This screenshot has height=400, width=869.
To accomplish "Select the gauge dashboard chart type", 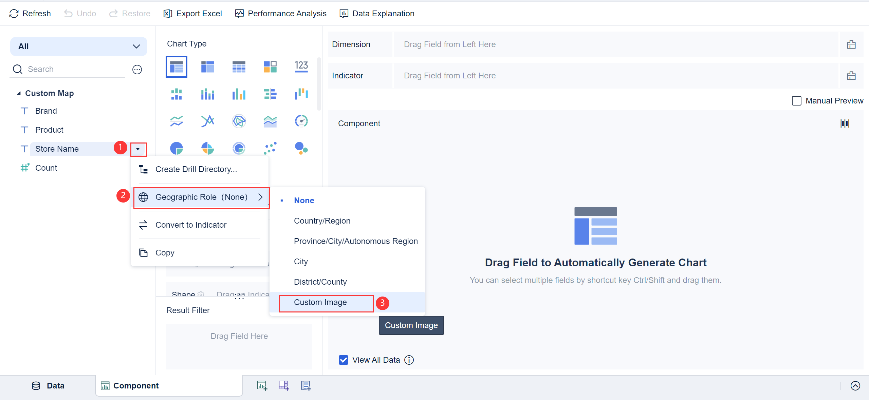I will [301, 121].
